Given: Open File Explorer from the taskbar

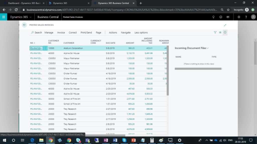Looking at the screenshot, I should click(x=41, y=140).
